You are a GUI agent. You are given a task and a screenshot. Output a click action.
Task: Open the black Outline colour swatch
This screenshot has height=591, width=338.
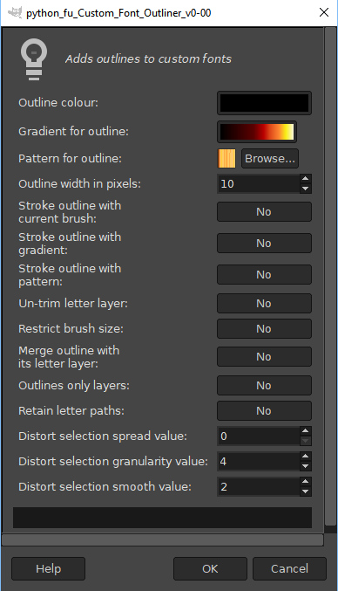tap(264, 103)
